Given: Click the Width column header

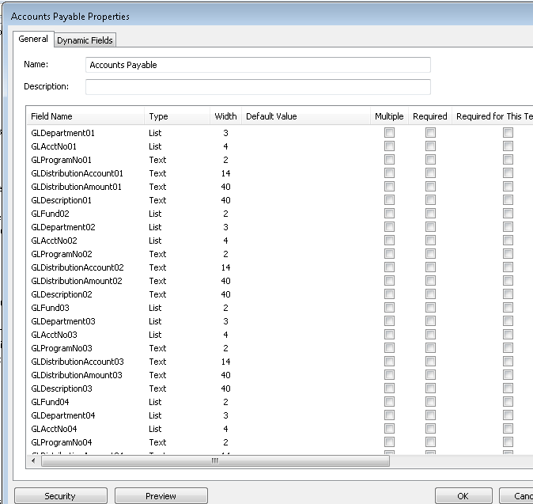Looking at the screenshot, I should [x=225, y=116].
